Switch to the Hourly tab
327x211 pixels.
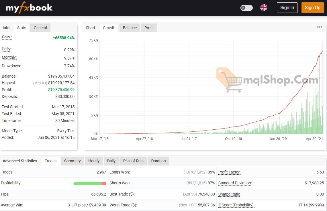pyautogui.click(x=94, y=161)
